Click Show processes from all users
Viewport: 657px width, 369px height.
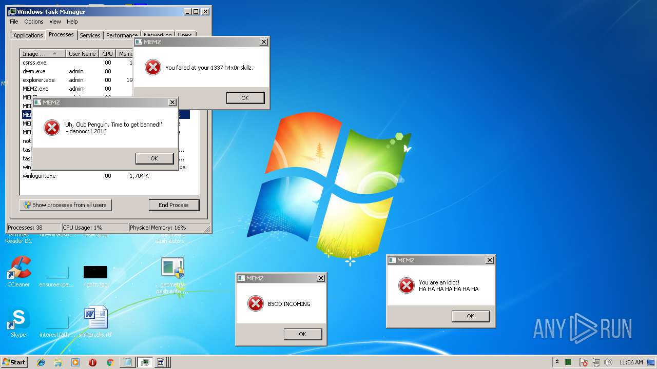click(x=66, y=205)
